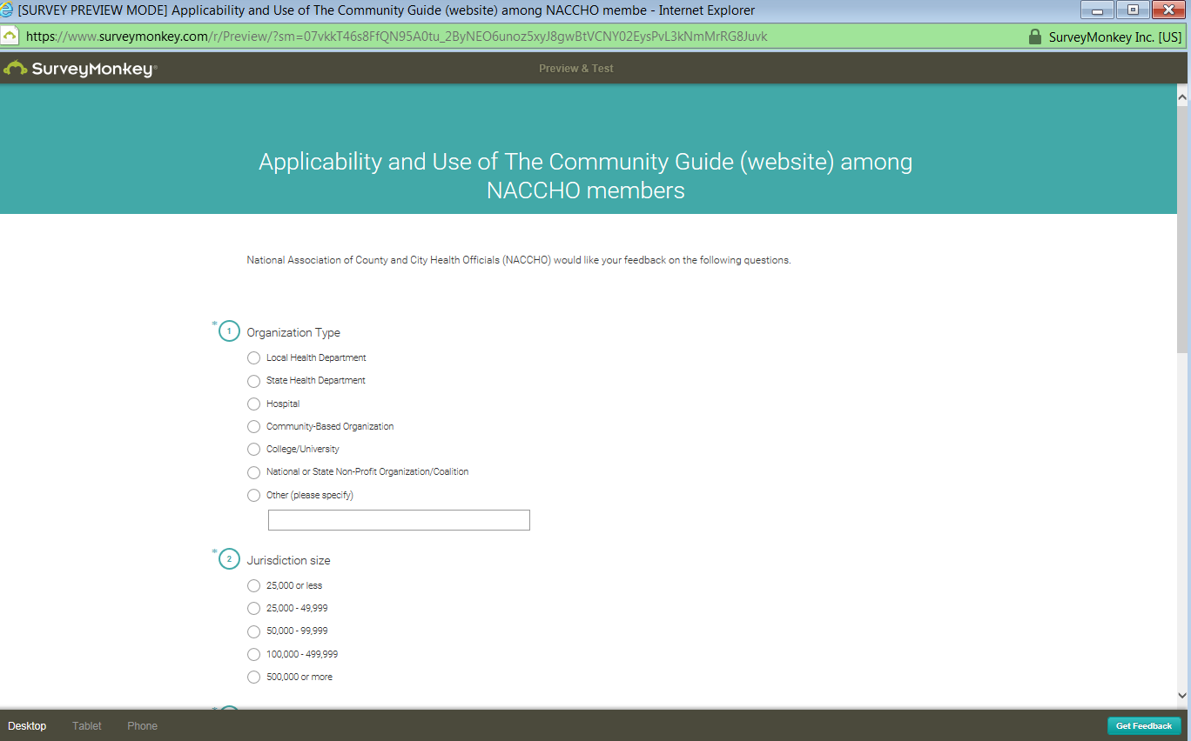Image resolution: width=1191 pixels, height=741 pixels.
Task: Click the survey title text
Action: click(x=586, y=176)
